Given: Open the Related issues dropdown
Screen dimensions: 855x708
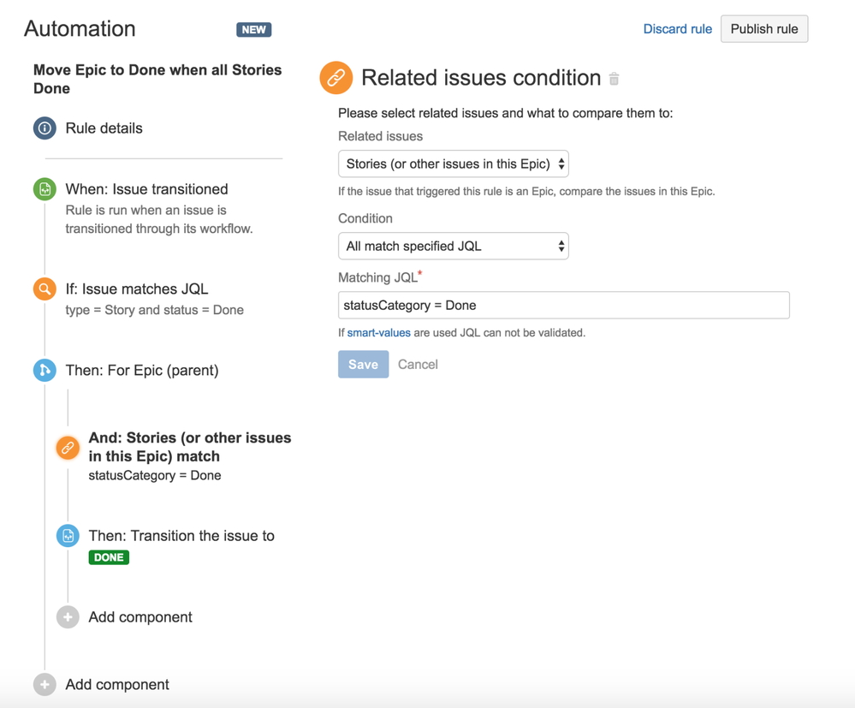Looking at the screenshot, I should point(454,164).
